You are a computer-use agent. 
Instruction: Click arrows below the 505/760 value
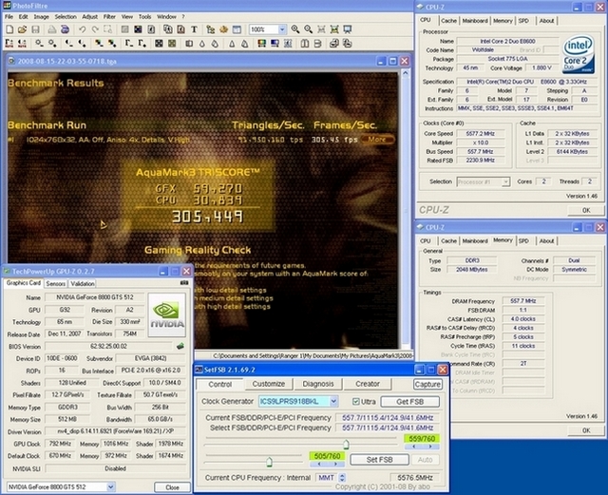click(327, 464)
